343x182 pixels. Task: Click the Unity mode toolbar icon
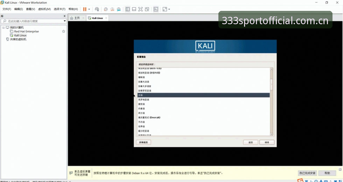147,9
